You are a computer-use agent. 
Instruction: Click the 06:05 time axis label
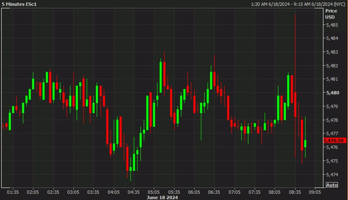(x=194, y=192)
